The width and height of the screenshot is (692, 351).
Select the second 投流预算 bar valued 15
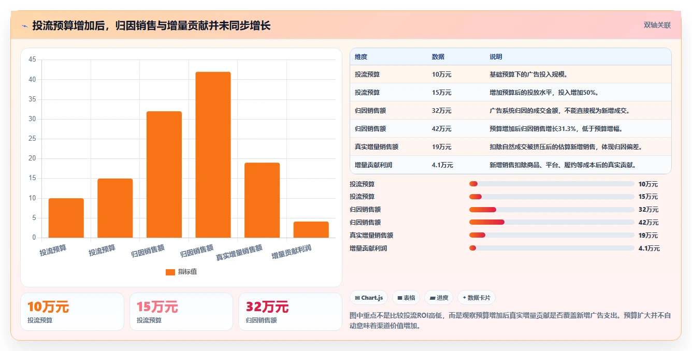[115, 208]
